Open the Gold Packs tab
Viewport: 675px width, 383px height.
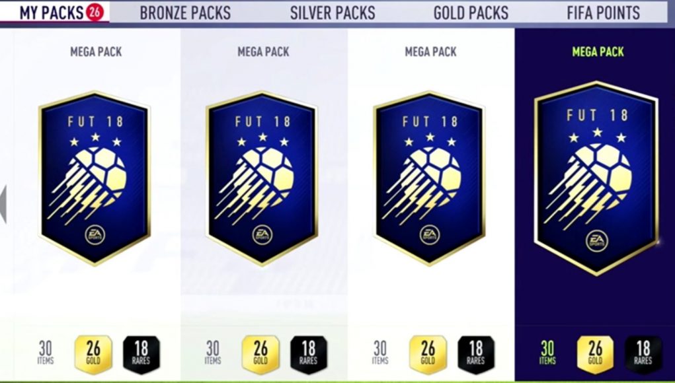[x=471, y=13]
